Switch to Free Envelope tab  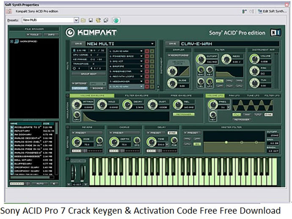[x=181, y=96]
